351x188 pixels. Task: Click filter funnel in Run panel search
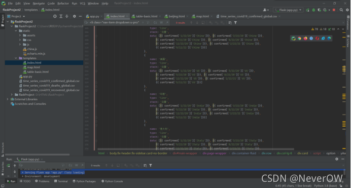point(151,165)
